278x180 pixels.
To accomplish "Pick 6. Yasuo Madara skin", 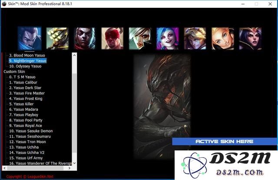I will (23, 110).
